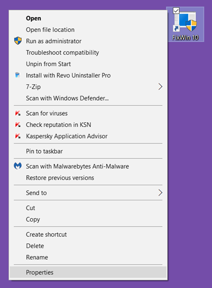Click the shield icon beside Run as administrator
Image resolution: width=212 pixels, height=288 pixels.
pyautogui.click(x=18, y=41)
